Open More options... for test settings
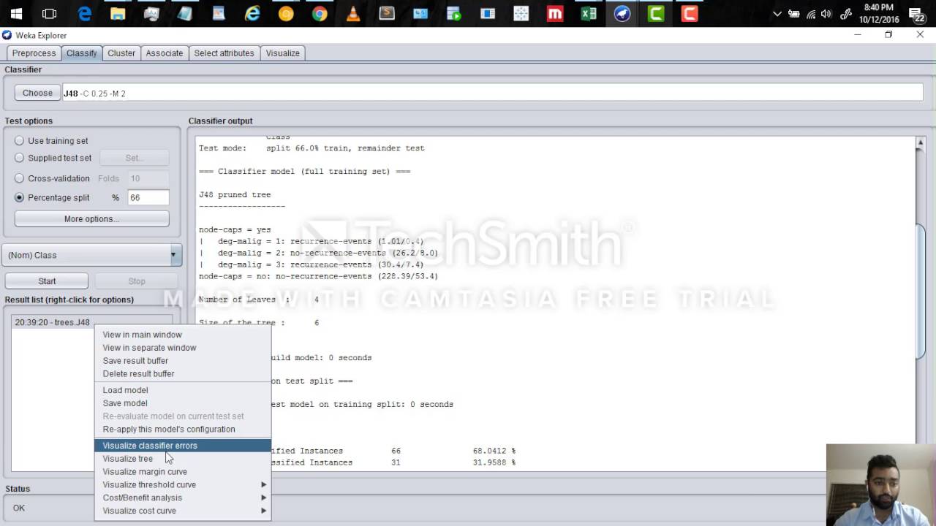This screenshot has height=526, width=936. click(x=91, y=219)
